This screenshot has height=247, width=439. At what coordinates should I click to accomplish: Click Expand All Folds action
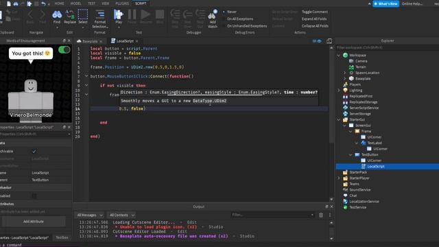click(x=314, y=19)
